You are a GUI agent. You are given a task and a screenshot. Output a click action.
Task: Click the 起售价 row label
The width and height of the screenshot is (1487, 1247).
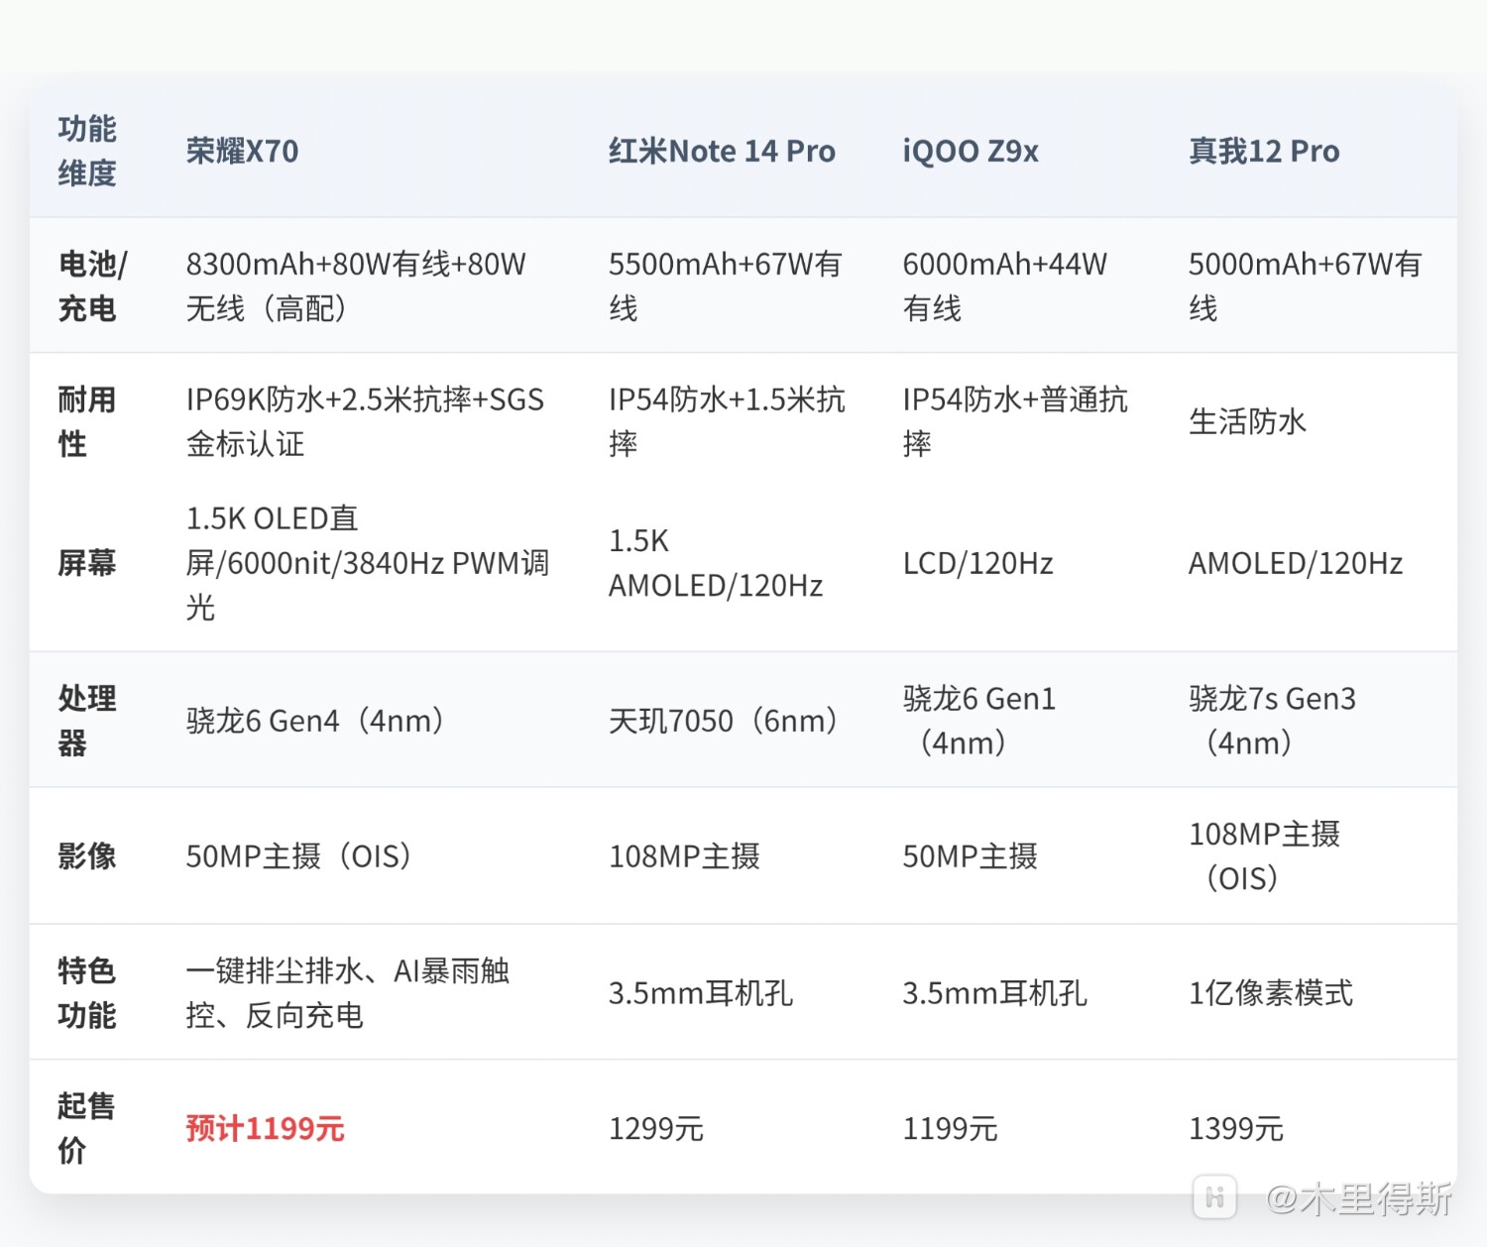point(87,1128)
